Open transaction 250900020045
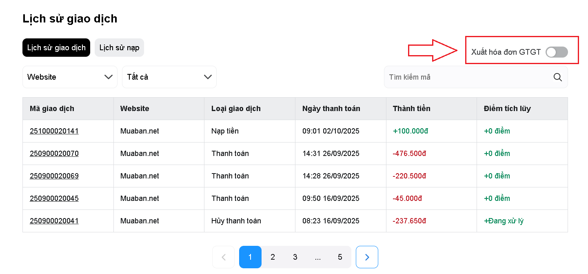 [54, 198]
